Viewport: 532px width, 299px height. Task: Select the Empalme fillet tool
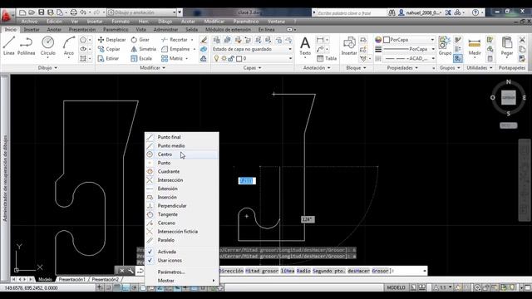pyautogui.click(x=175, y=49)
